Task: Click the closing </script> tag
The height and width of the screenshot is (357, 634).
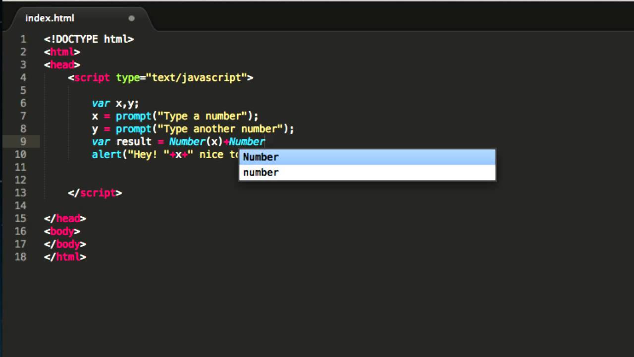Action: [x=95, y=193]
